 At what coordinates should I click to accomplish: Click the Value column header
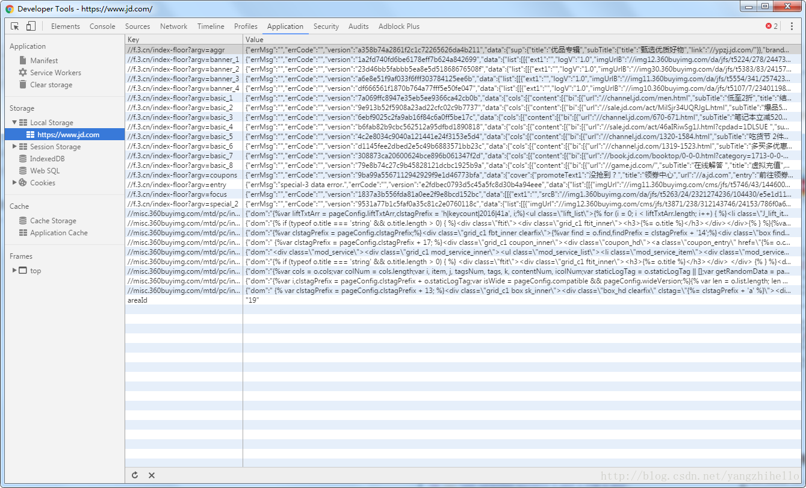[x=522, y=40]
